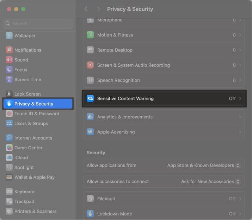Click the Speech Recognition waveform icon
The height and width of the screenshot is (220, 252).
pos(90,80)
